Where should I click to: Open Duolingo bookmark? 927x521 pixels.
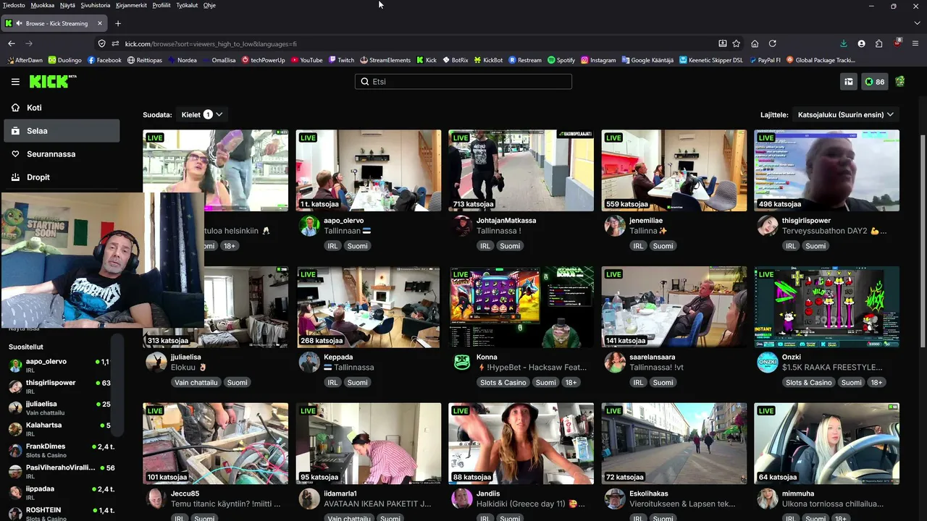tap(65, 60)
